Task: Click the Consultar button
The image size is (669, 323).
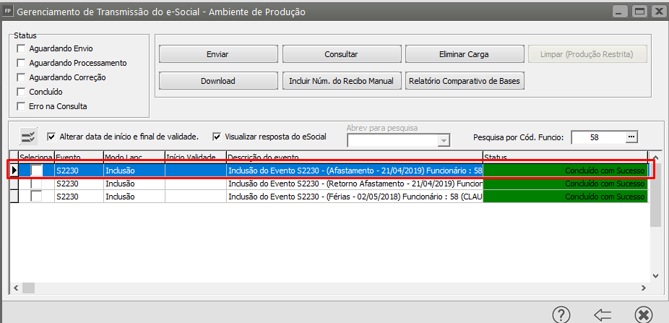Action: pyautogui.click(x=341, y=54)
